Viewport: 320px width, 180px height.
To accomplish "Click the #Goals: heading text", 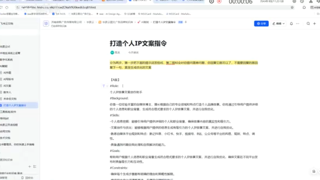I will pos(115,151).
